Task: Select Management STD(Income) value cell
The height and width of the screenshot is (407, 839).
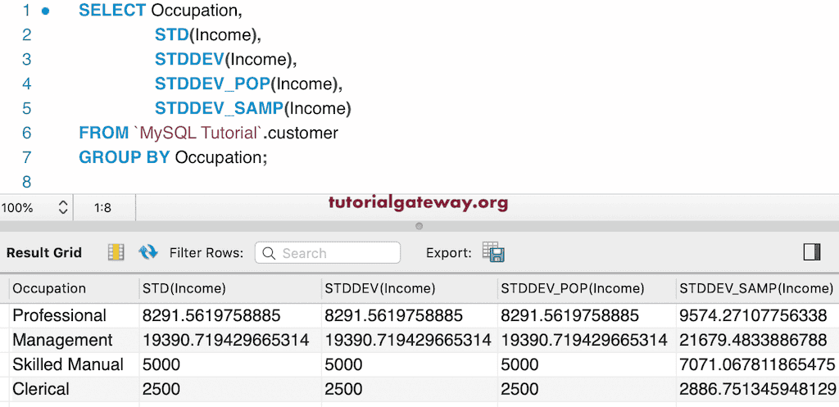Action: tap(230, 340)
